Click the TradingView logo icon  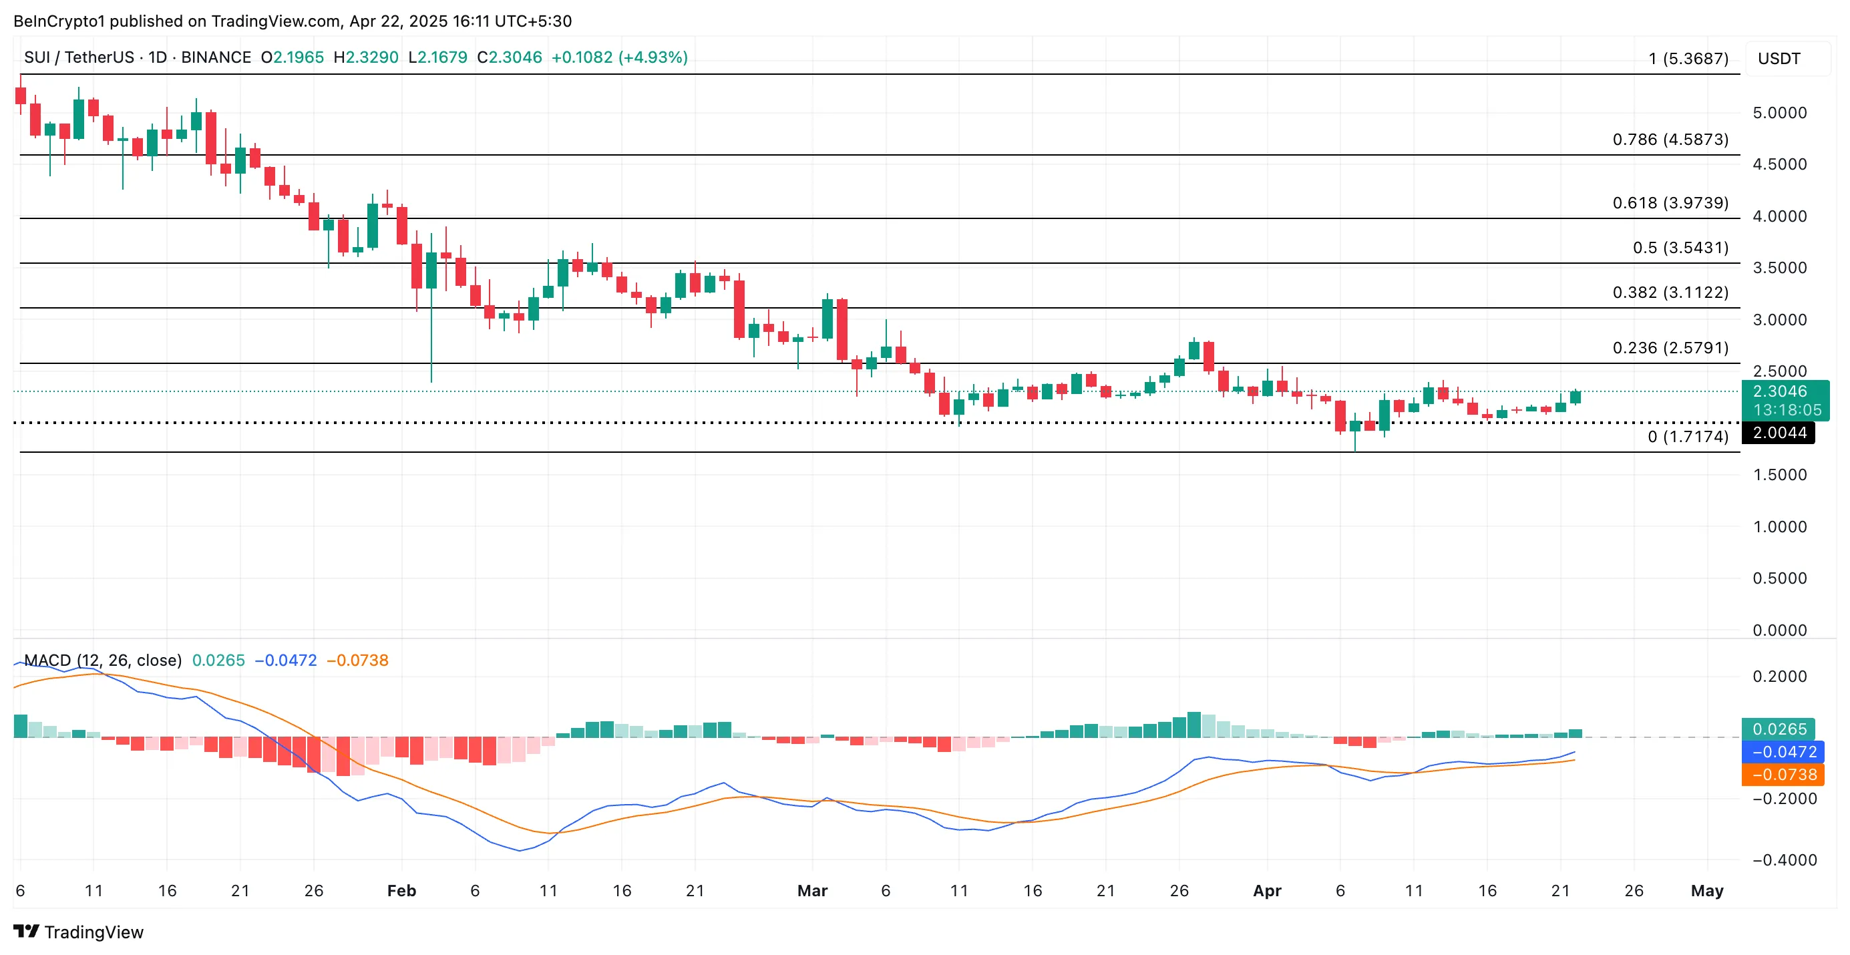tap(26, 932)
